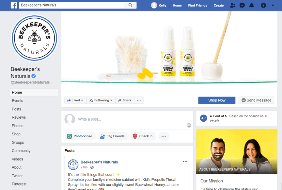Click the Kelly profile name
Viewport: 282px width, 190px height.
163,6
